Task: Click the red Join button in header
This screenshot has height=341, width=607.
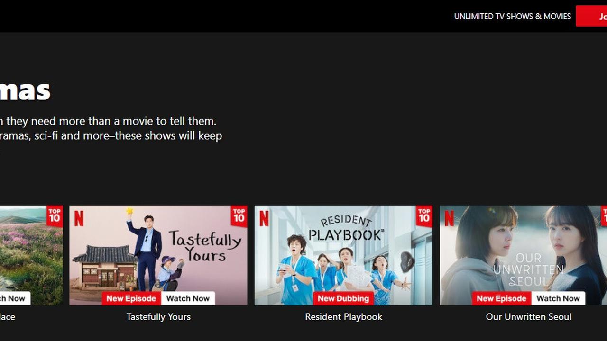Action: click(x=591, y=16)
